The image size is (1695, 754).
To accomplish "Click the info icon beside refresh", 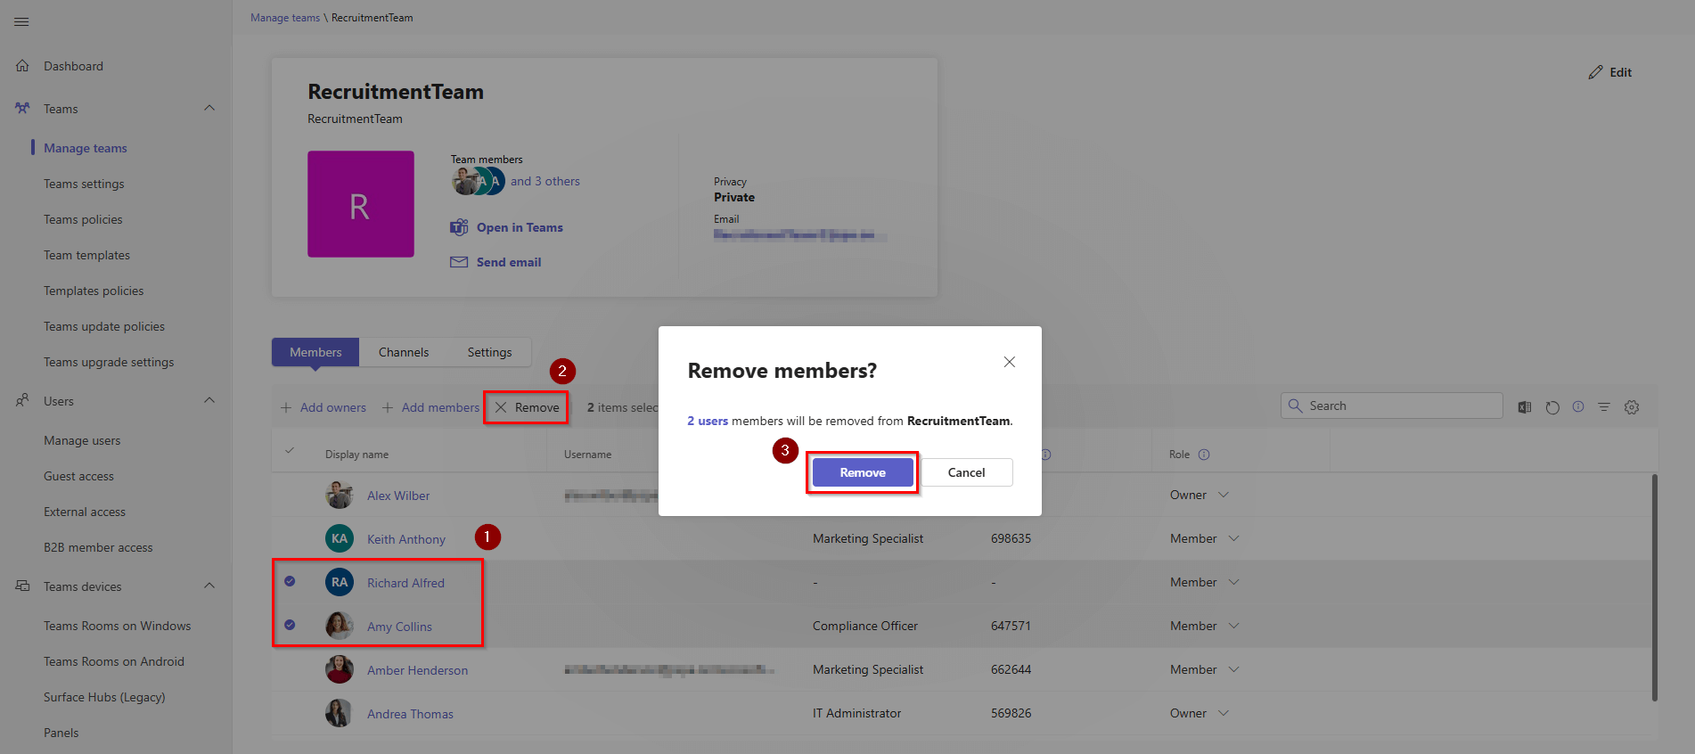I will [x=1578, y=406].
